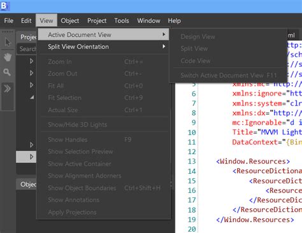Click the Title attribute on line 10
This screenshot has width=302, height=233.
click(x=243, y=132)
